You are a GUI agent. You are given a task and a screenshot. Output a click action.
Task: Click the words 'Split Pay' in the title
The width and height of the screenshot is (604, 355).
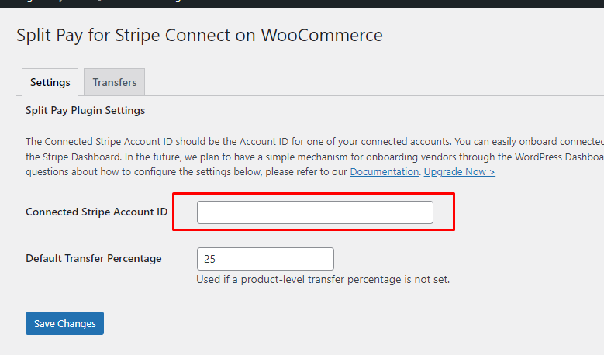(50, 35)
